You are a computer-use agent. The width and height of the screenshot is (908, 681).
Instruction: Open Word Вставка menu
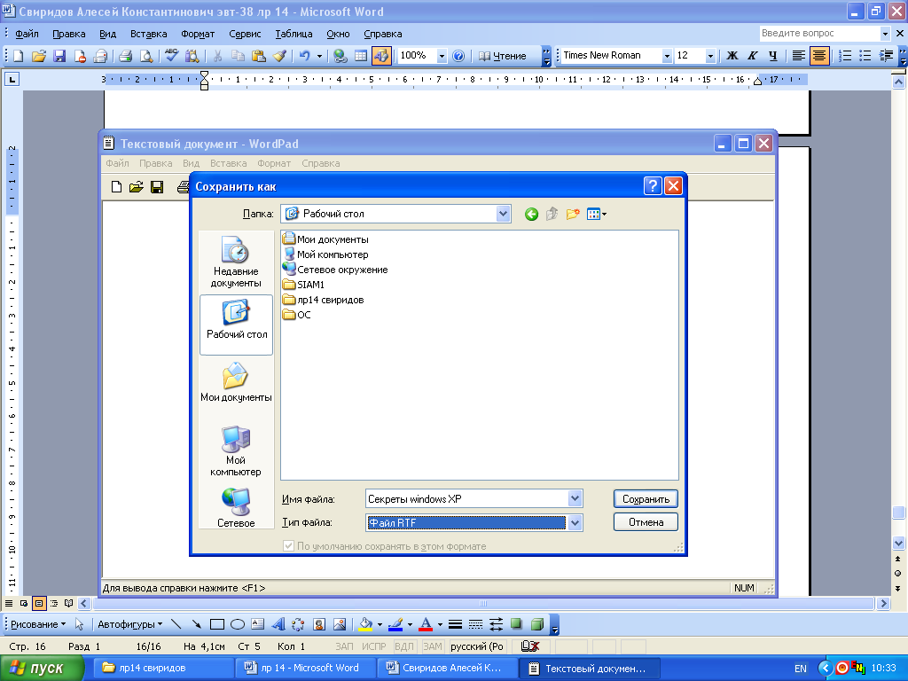point(149,34)
